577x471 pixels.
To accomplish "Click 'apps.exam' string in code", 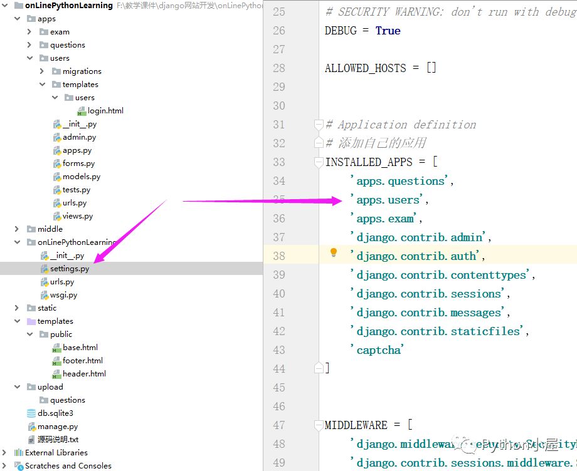I will point(384,219).
